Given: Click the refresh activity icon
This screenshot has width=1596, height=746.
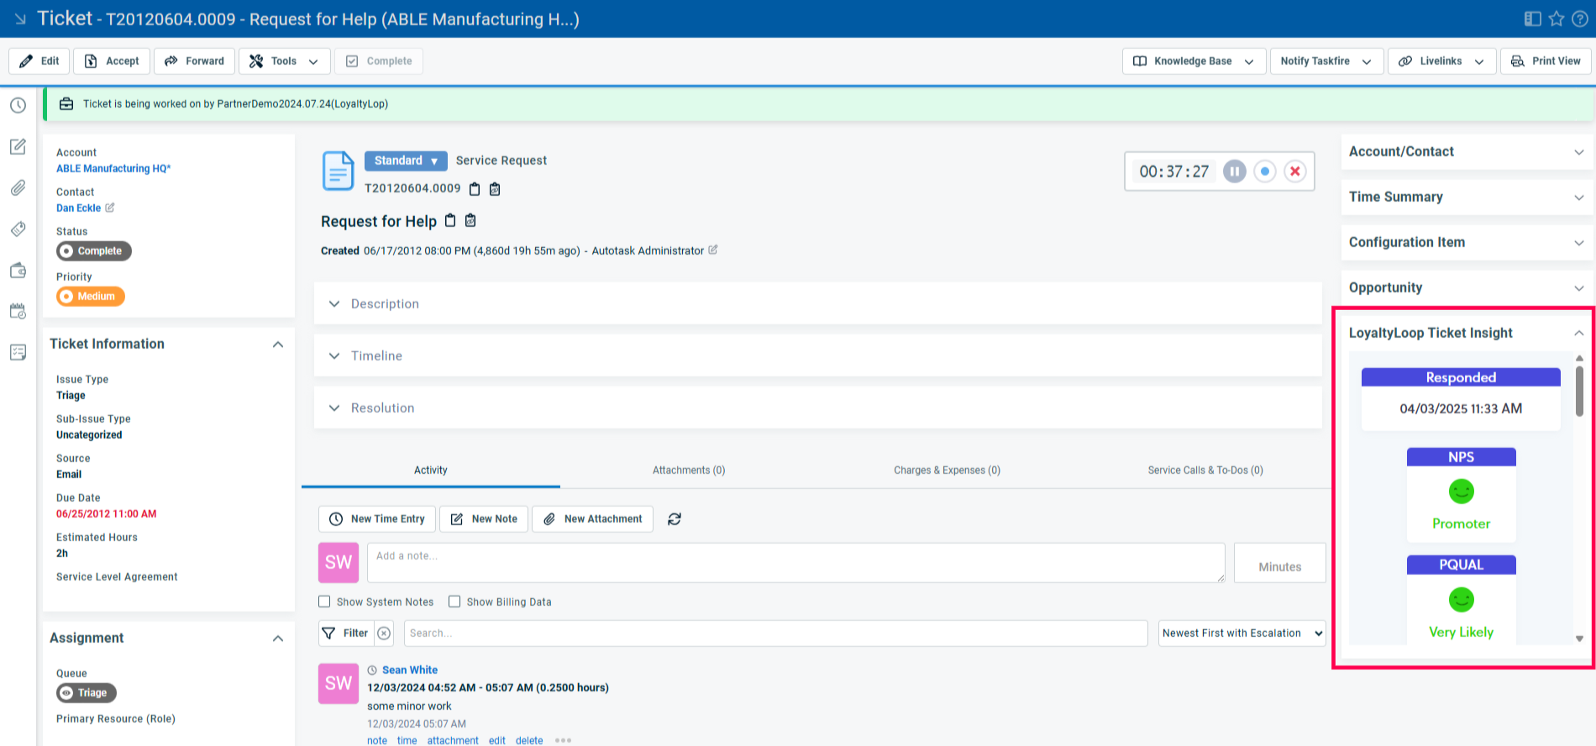Looking at the screenshot, I should tap(674, 519).
